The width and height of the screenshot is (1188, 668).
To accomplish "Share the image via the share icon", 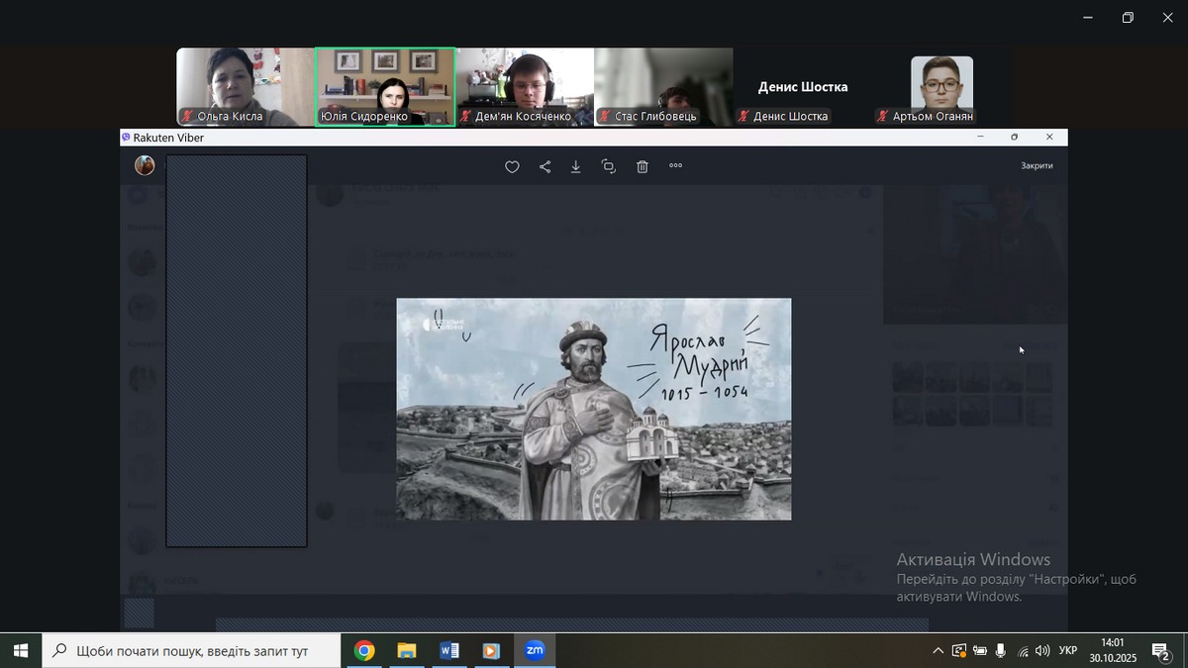I will tap(544, 167).
